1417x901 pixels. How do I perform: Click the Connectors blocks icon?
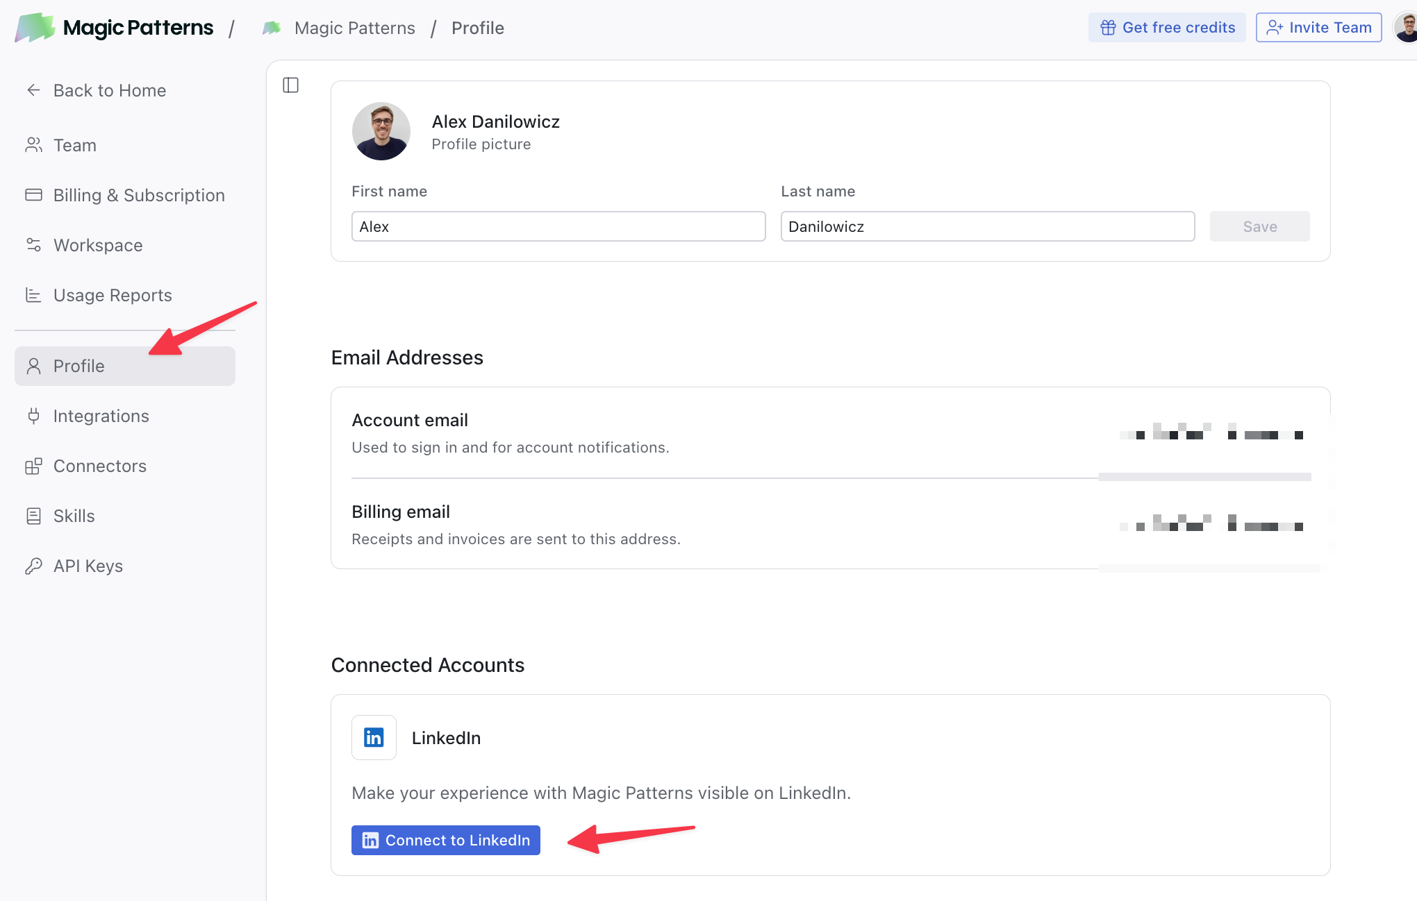click(33, 466)
